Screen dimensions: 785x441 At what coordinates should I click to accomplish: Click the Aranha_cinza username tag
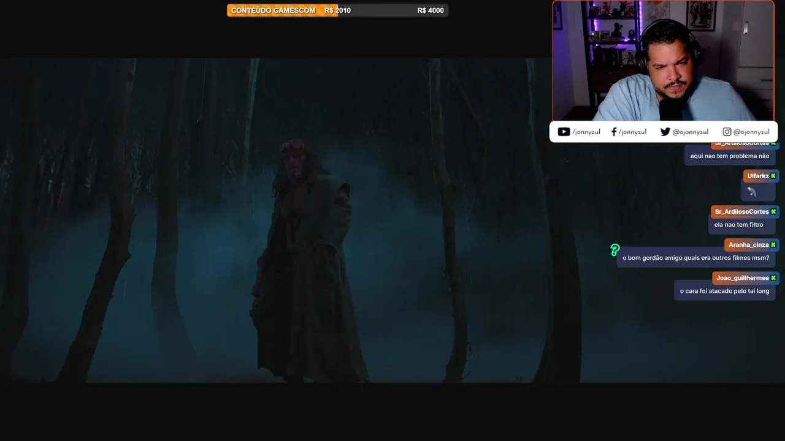click(x=752, y=244)
